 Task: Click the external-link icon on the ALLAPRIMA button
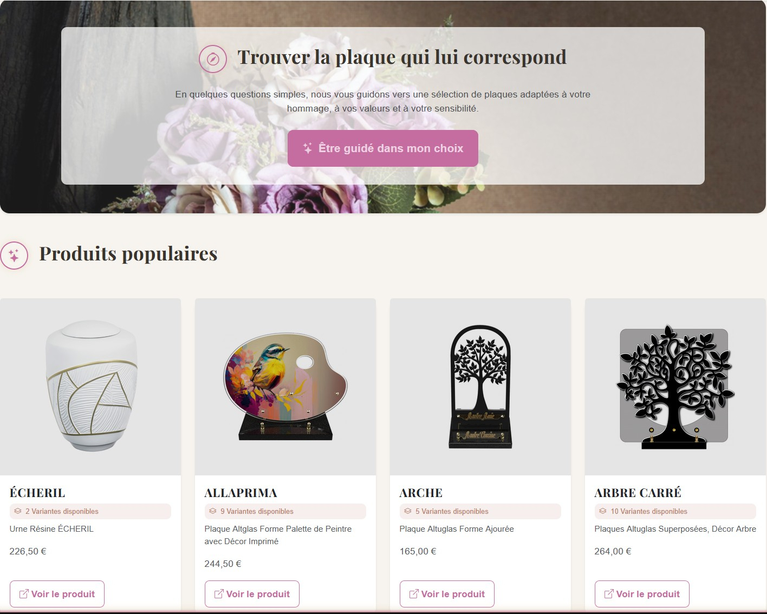(x=219, y=594)
